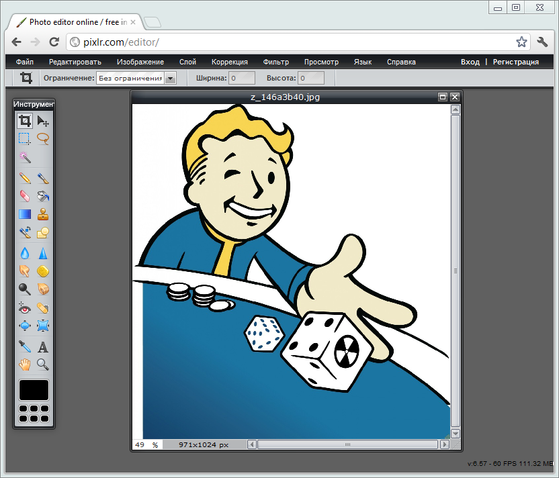
Task: Click the 49 % zoom value field
Action: [147, 445]
